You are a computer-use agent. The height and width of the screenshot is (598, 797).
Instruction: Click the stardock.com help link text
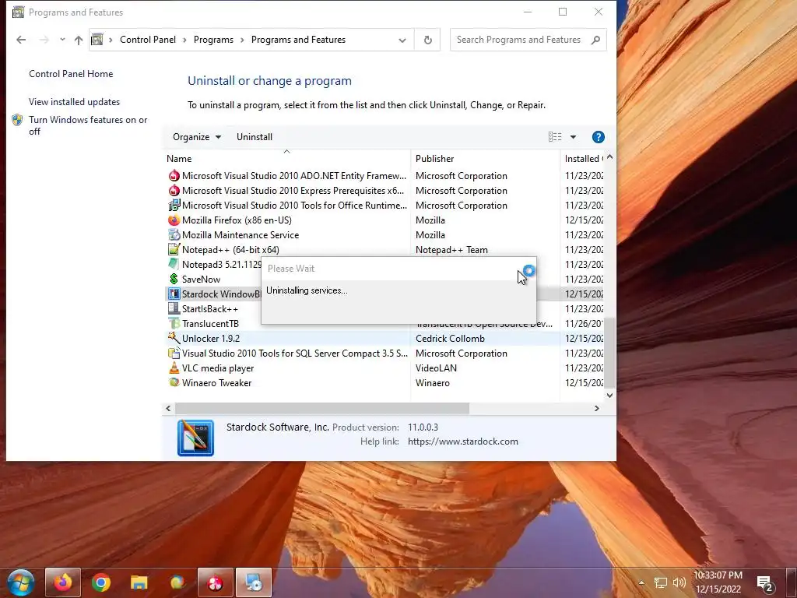click(x=462, y=441)
